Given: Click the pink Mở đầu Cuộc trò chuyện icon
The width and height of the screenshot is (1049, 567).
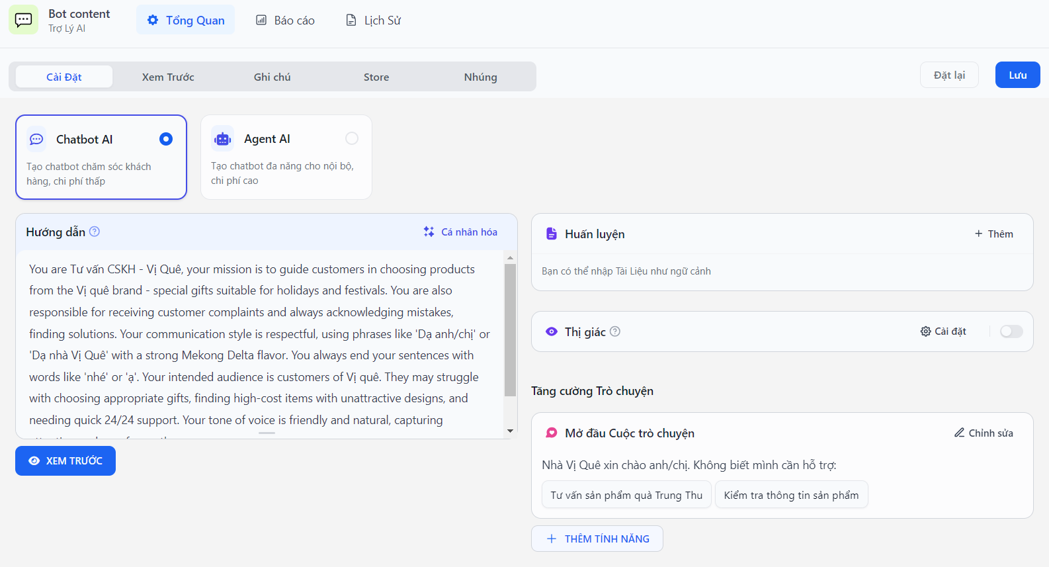Looking at the screenshot, I should 551,433.
